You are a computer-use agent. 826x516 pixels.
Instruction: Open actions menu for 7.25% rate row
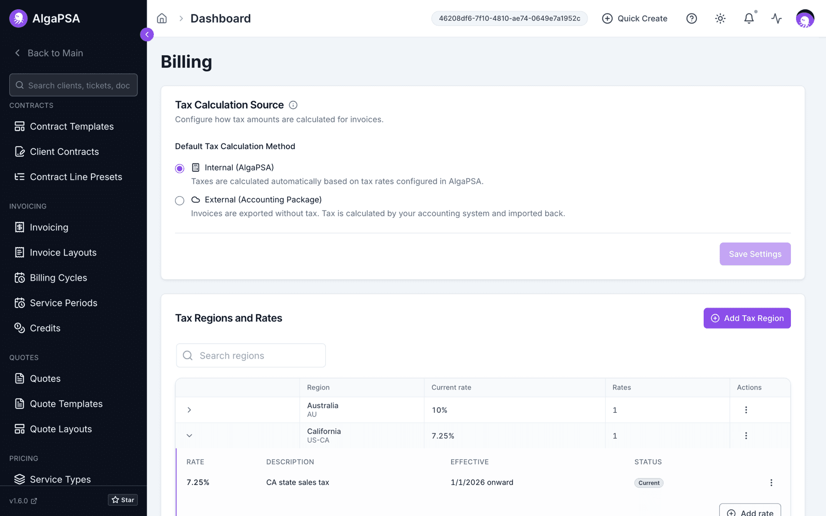pos(771,482)
